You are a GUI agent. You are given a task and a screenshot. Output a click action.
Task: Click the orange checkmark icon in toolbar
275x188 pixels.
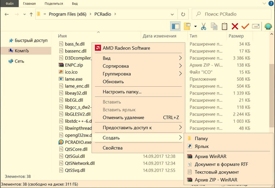[245, 27]
